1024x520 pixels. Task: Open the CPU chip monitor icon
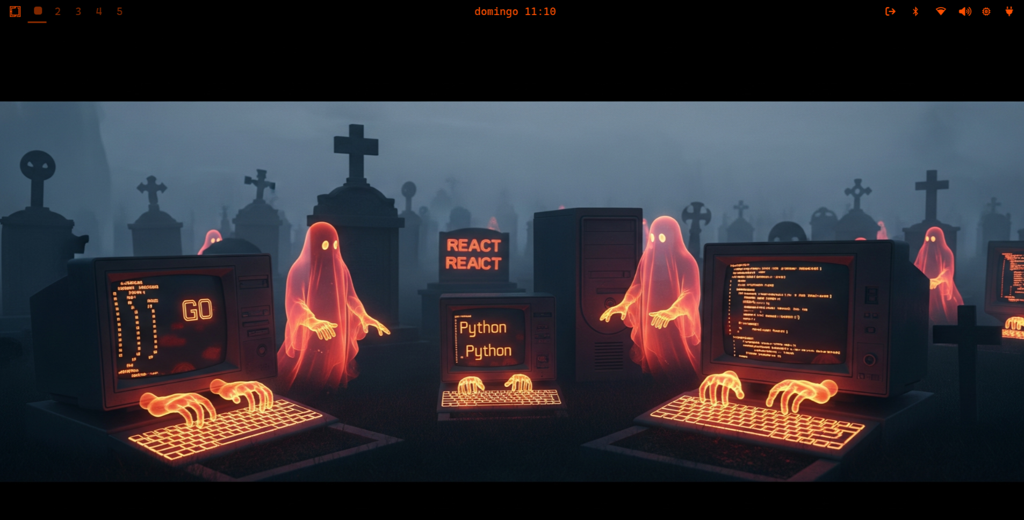(986, 11)
